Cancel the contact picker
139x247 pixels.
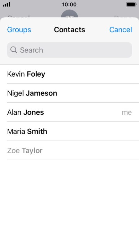click(121, 29)
